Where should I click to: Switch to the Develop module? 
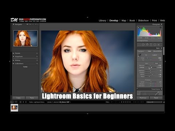click(114, 20)
